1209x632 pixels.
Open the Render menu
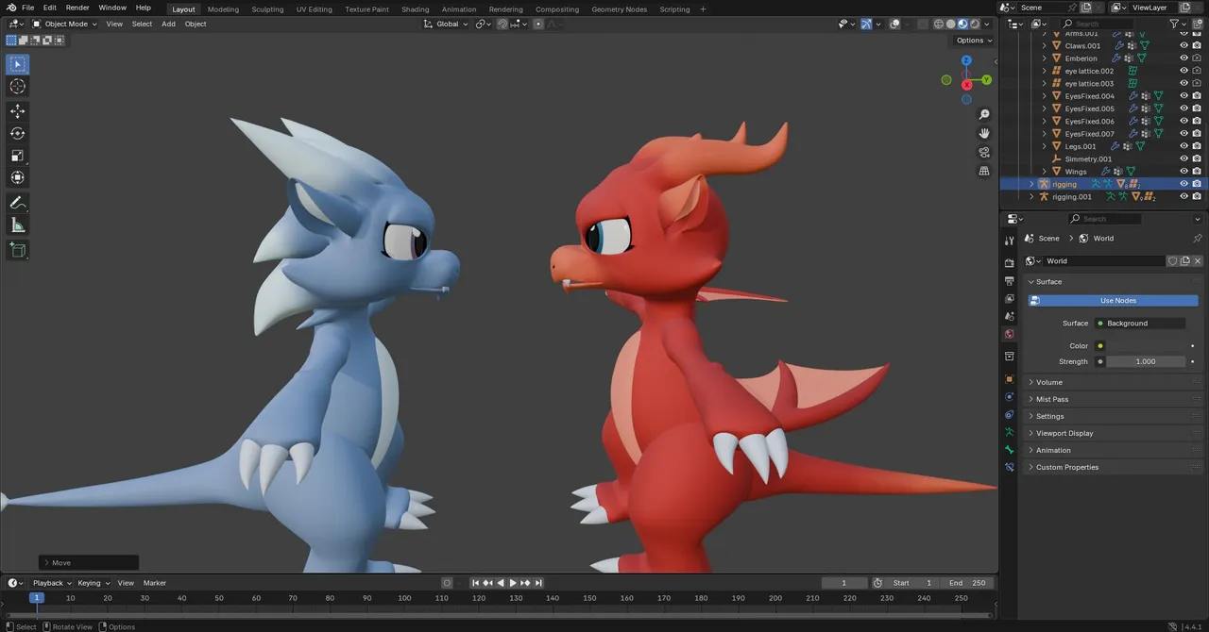77,8
